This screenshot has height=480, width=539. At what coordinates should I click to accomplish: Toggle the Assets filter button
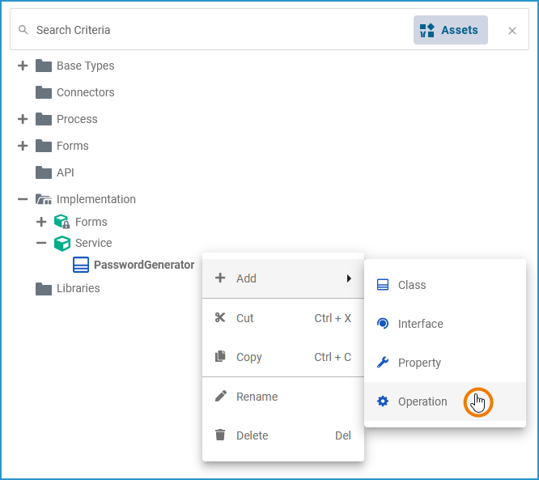pyautogui.click(x=450, y=30)
